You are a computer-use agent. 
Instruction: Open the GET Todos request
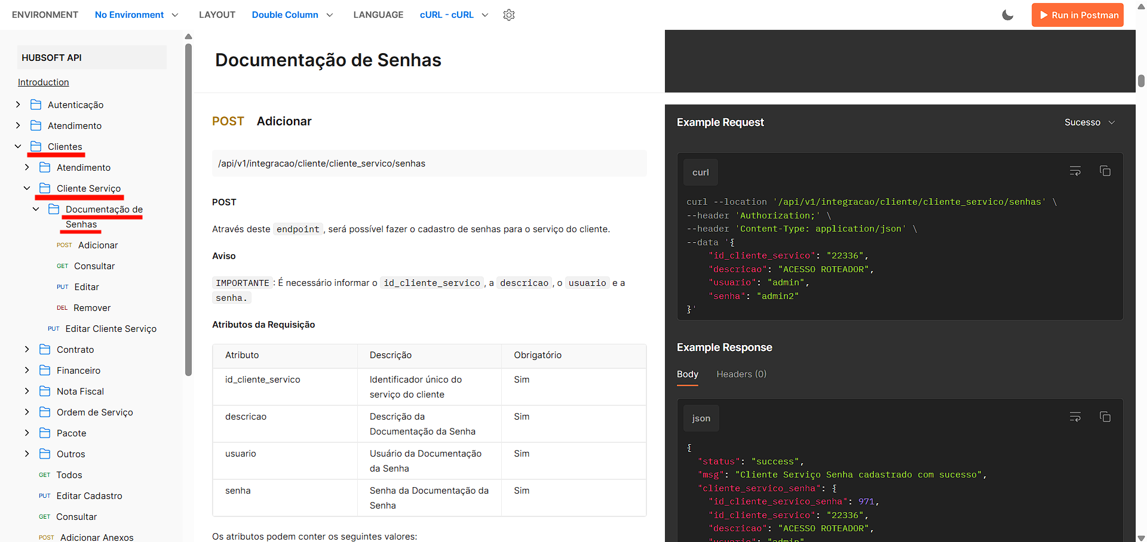point(60,475)
